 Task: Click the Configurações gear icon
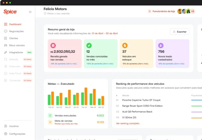(x=6, y=134)
